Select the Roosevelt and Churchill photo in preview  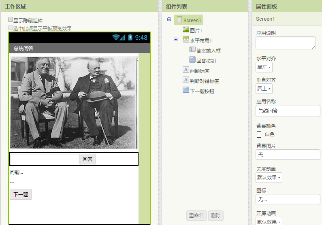(73, 103)
